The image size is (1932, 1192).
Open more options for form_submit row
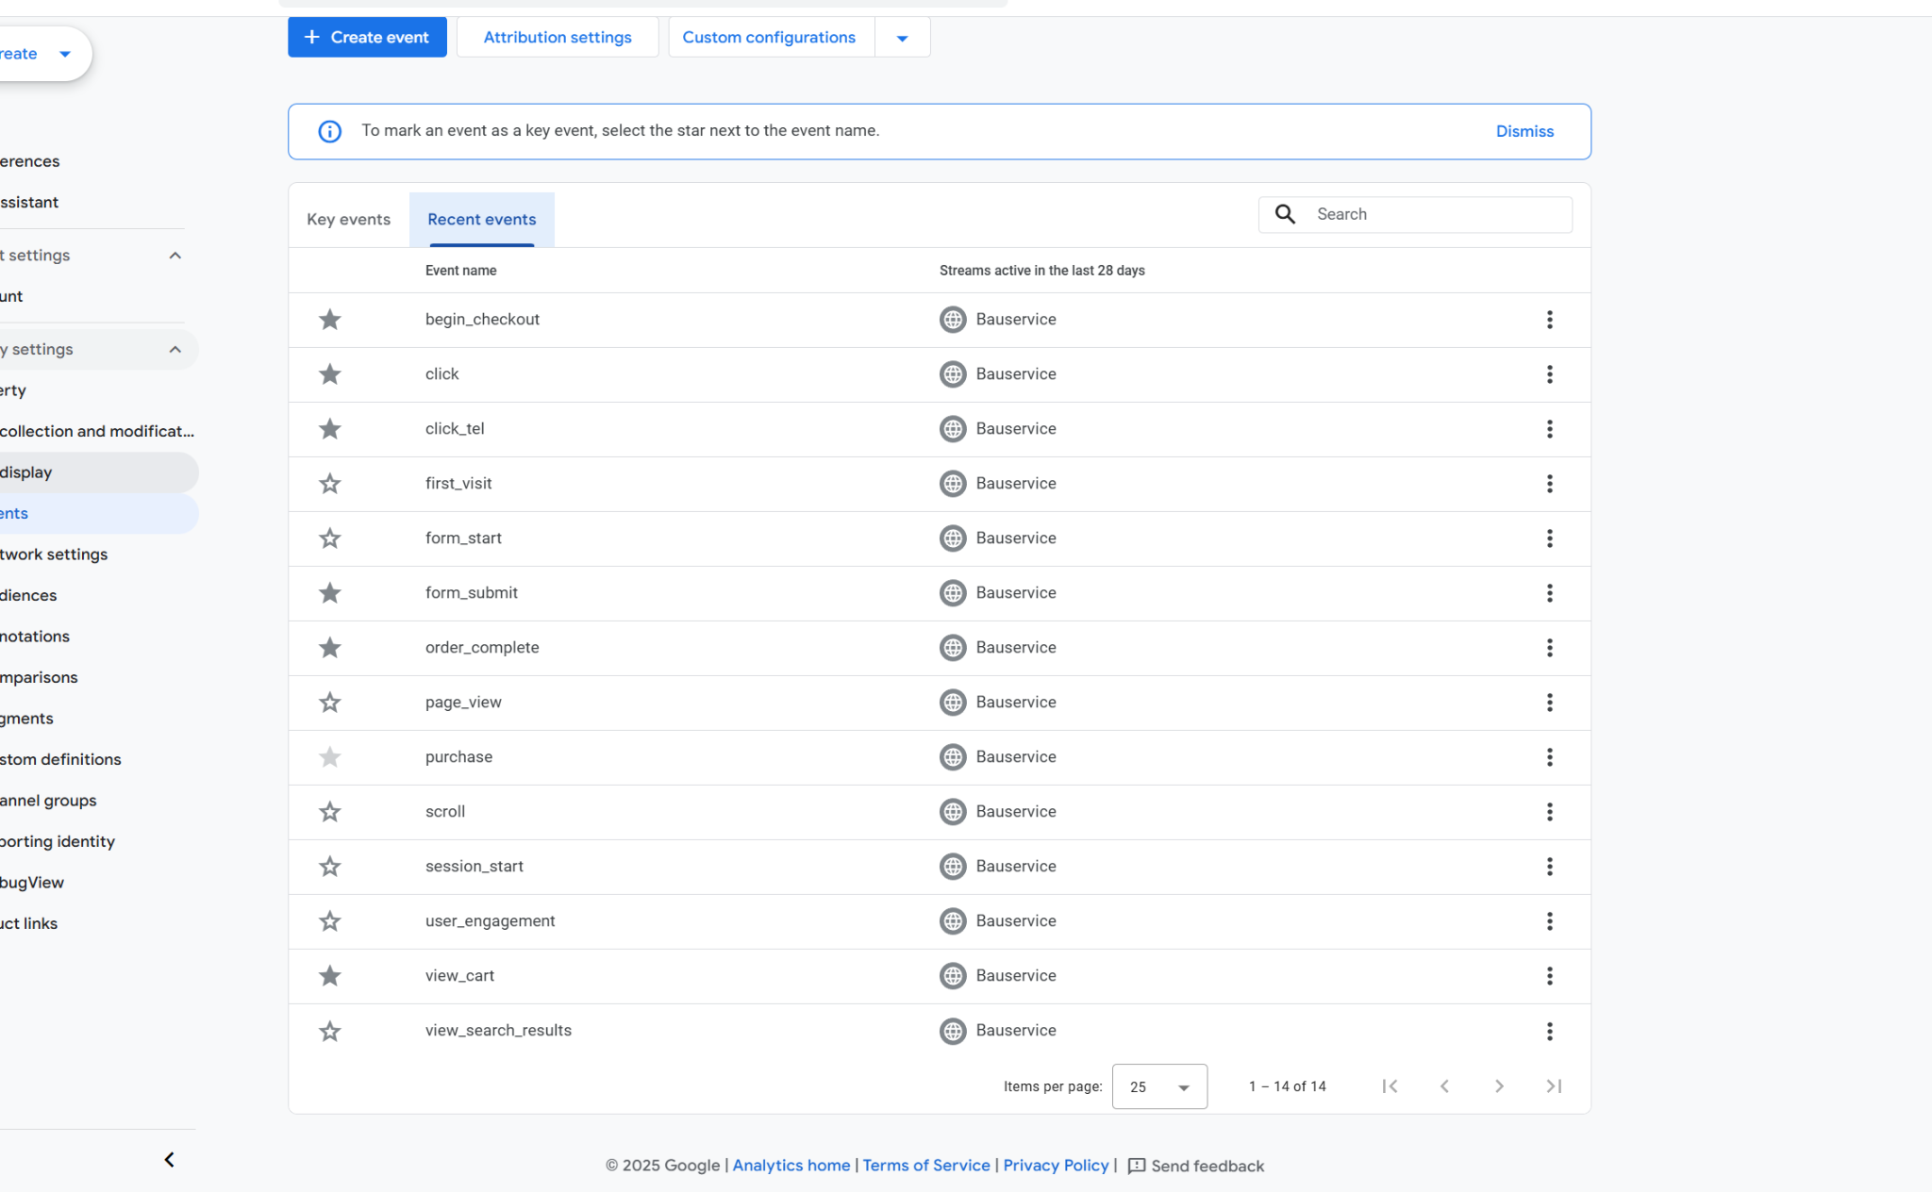1549,593
